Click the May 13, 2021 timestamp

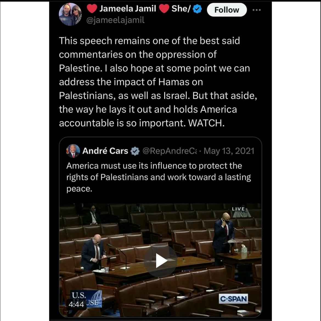pos(229,151)
